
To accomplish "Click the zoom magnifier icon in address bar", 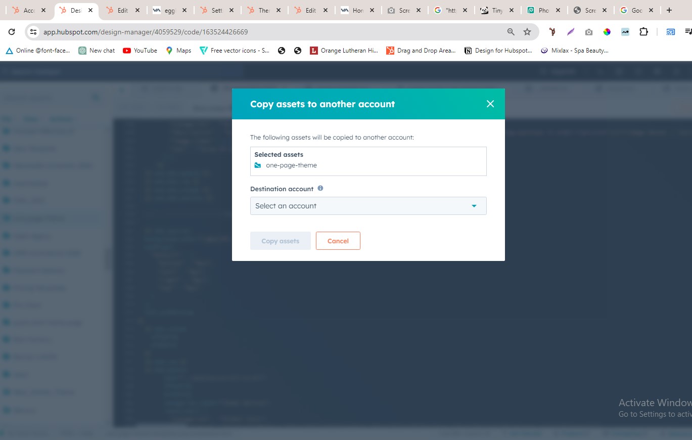I will click(x=511, y=32).
